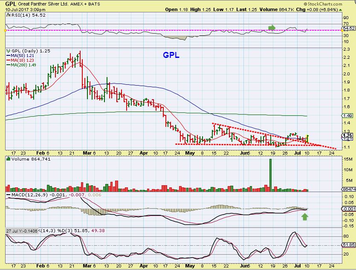Screen dimensions: 356x270
Task: Click the MACD signal value -0.007
Action: tap(77, 195)
